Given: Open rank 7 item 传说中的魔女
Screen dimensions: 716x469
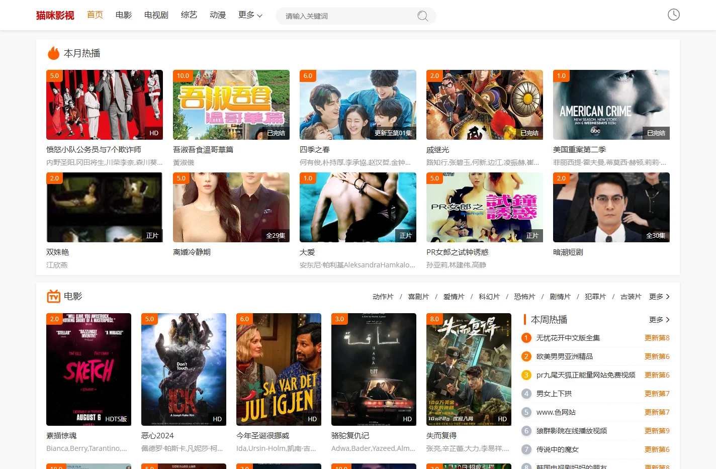Looking at the screenshot, I should pyautogui.click(x=557, y=449).
